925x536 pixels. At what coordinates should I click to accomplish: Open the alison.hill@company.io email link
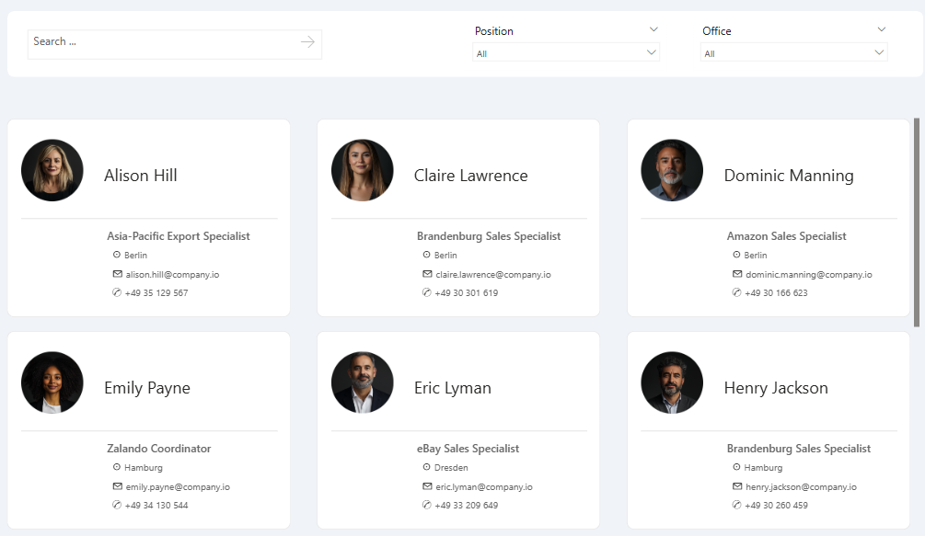coord(172,275)
